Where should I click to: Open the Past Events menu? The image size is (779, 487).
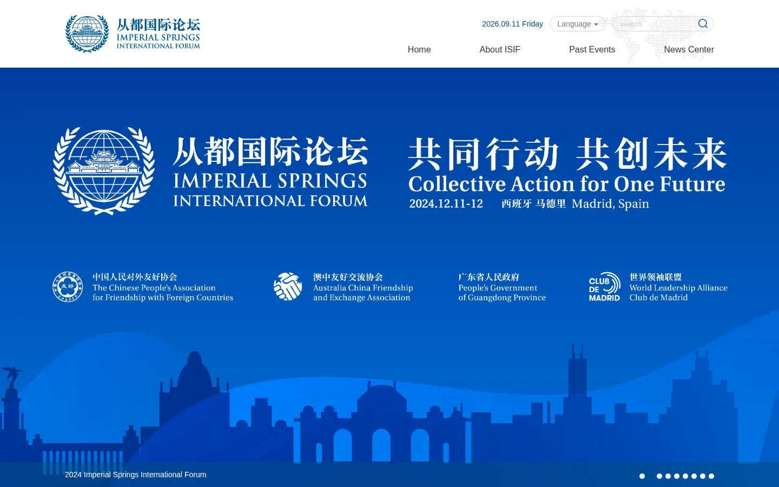pos(592,49)
